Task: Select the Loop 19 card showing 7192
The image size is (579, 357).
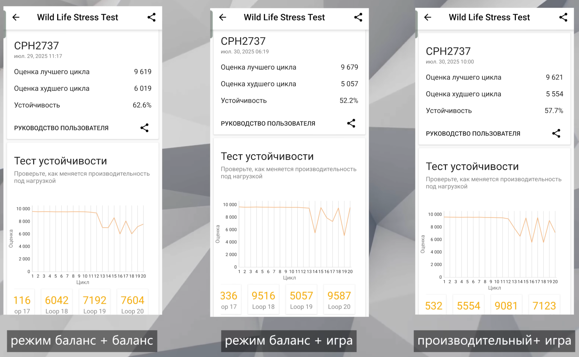Action: pos(95,302)
